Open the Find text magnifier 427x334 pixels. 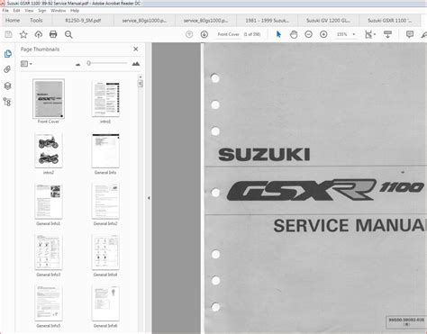[x=68, y=34]
